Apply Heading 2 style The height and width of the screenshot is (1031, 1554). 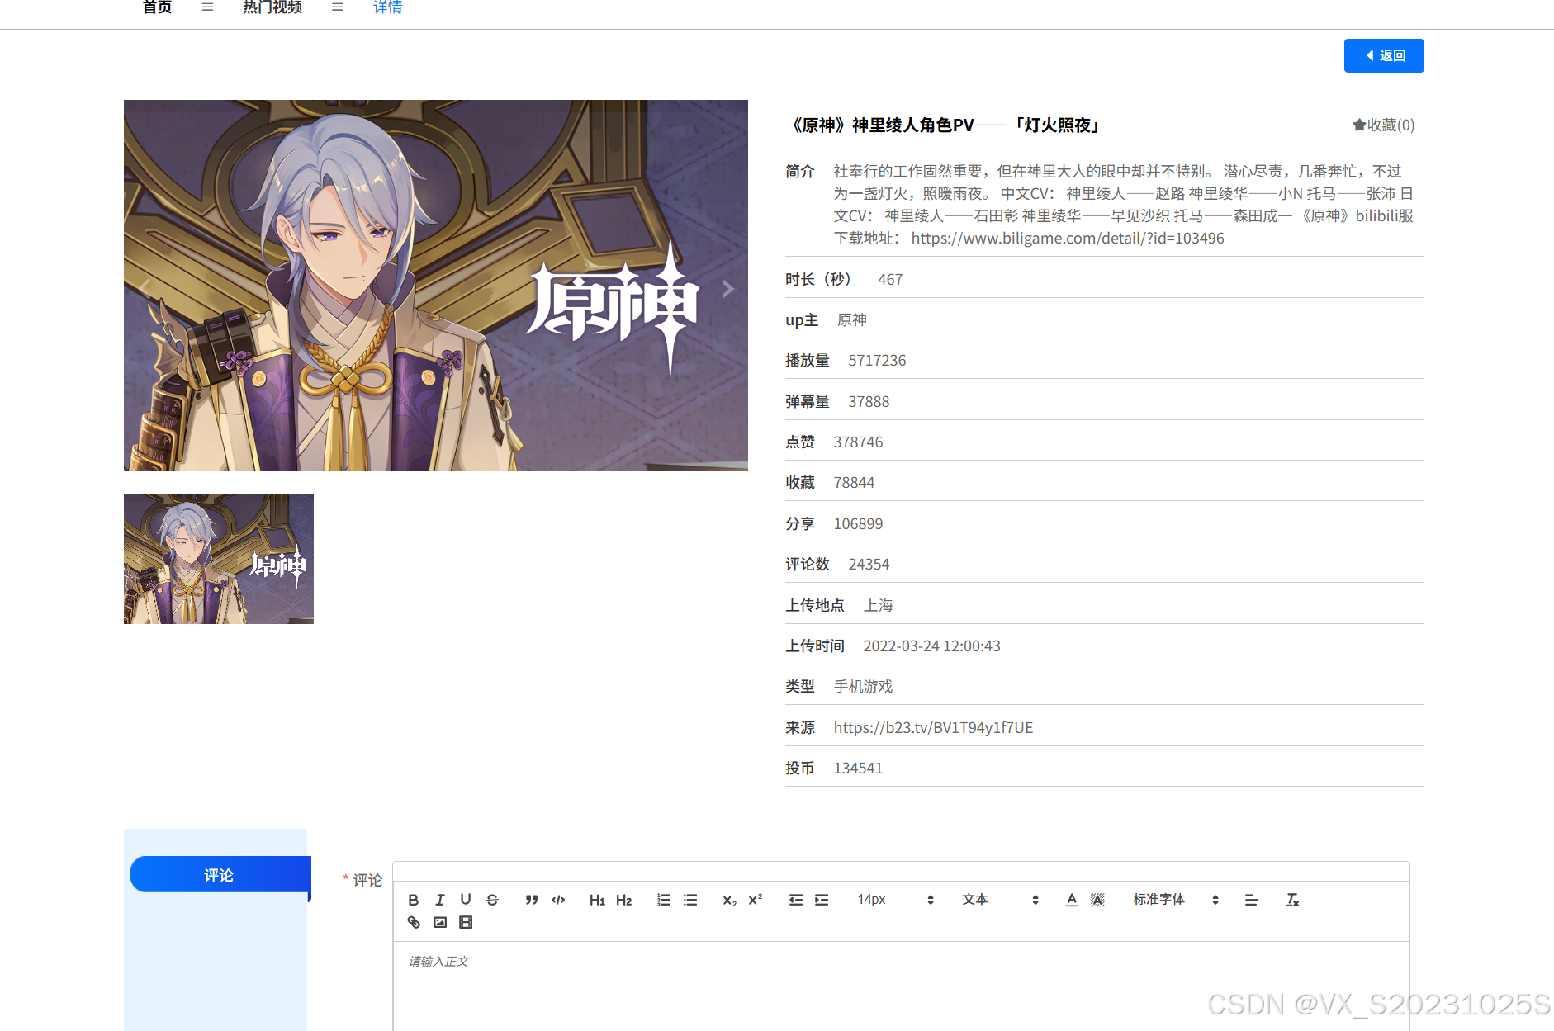click(623, 900)
